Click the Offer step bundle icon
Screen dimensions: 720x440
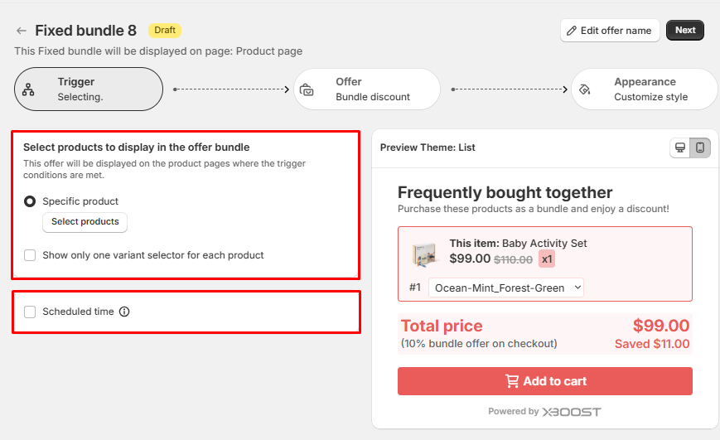click(x=307, y=89)
